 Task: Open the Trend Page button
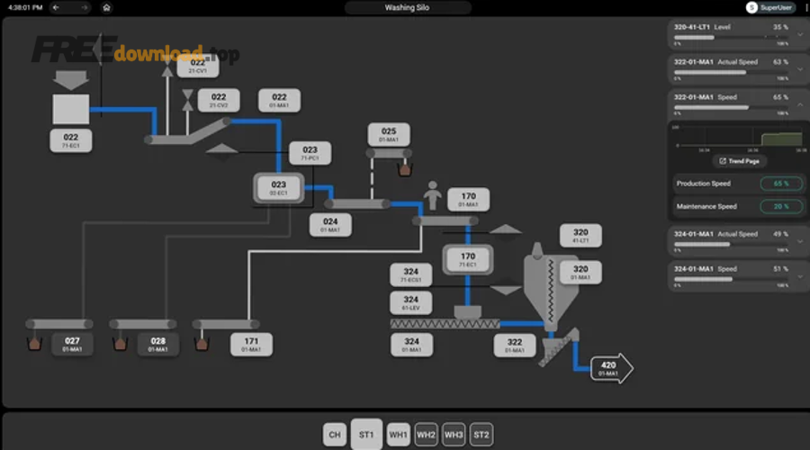739,161
